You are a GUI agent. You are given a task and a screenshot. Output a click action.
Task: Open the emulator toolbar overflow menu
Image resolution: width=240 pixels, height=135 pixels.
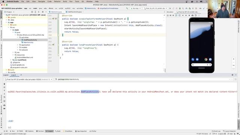pyautogui.click(x=199, y=15)
